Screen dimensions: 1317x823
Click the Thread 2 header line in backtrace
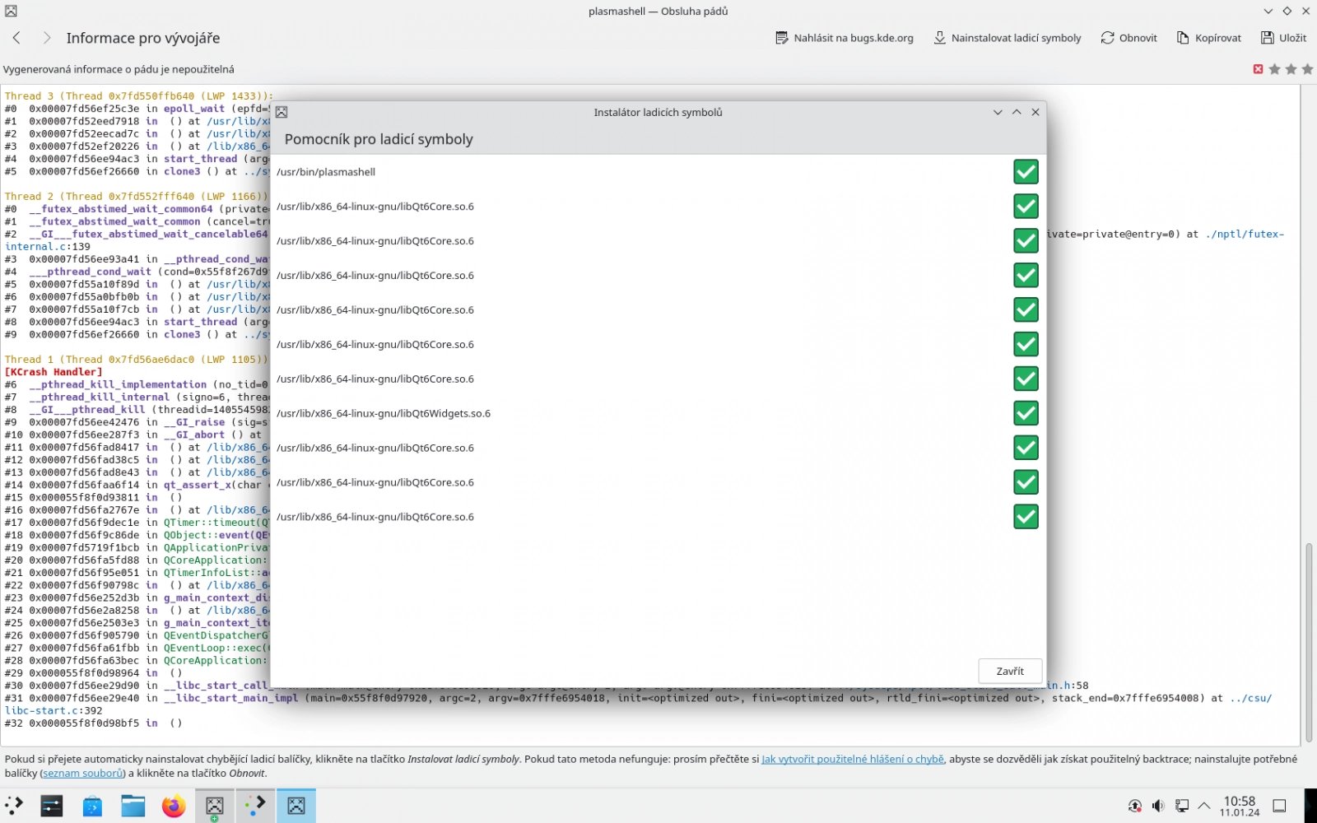137,197
